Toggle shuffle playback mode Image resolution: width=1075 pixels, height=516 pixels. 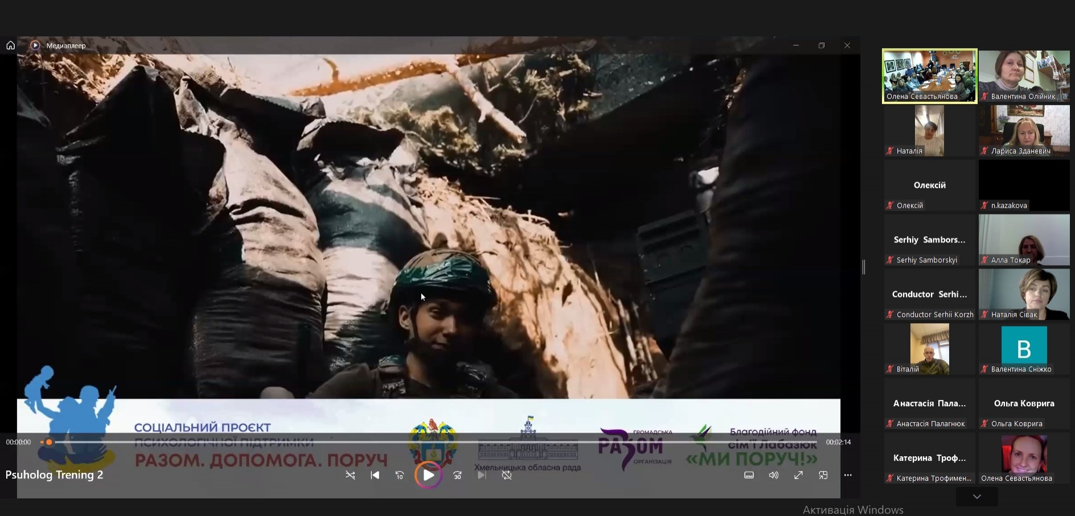point(350,475)
